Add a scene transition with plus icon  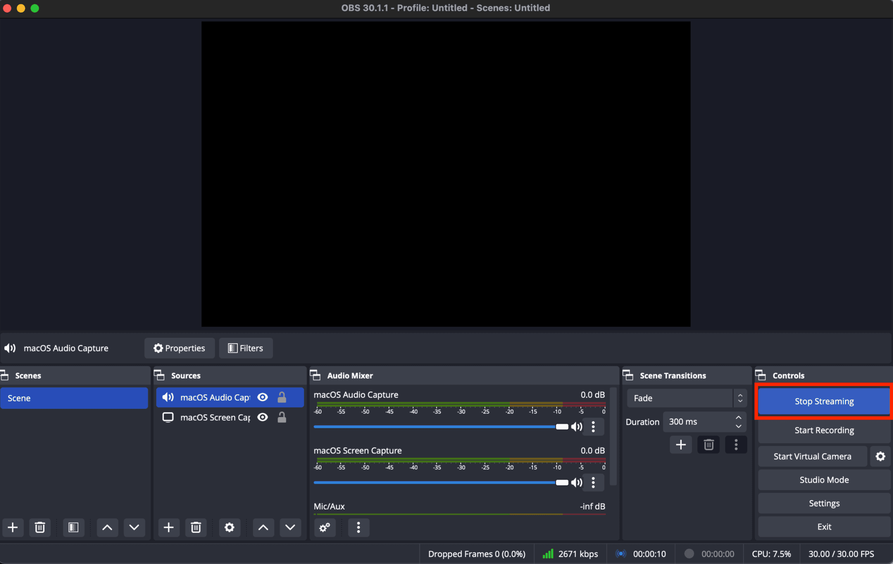(681, 444)
